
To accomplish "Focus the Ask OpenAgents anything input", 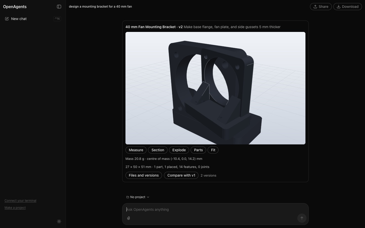I will (215, 210).
